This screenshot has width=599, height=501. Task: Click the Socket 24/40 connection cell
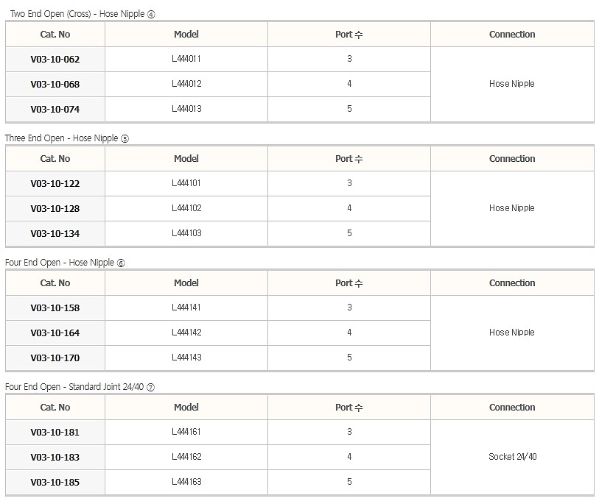pos(512,457)
